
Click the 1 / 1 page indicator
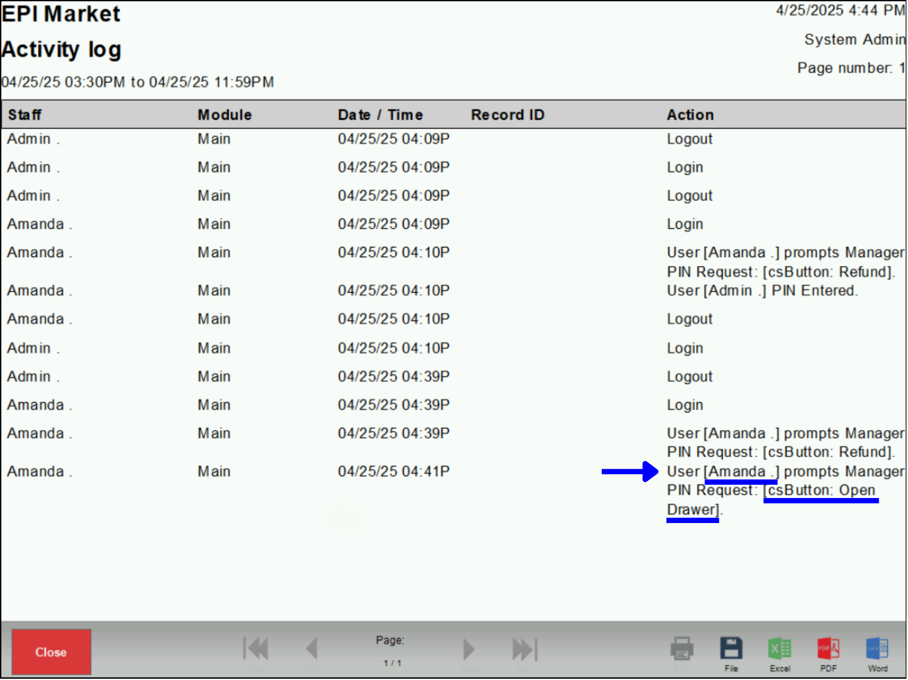pos(393,663)
